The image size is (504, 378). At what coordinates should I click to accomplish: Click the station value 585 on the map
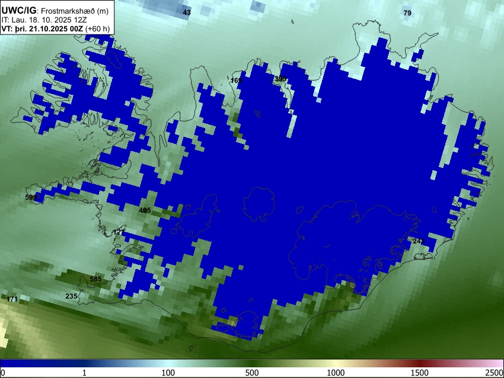tap(96, 279)
